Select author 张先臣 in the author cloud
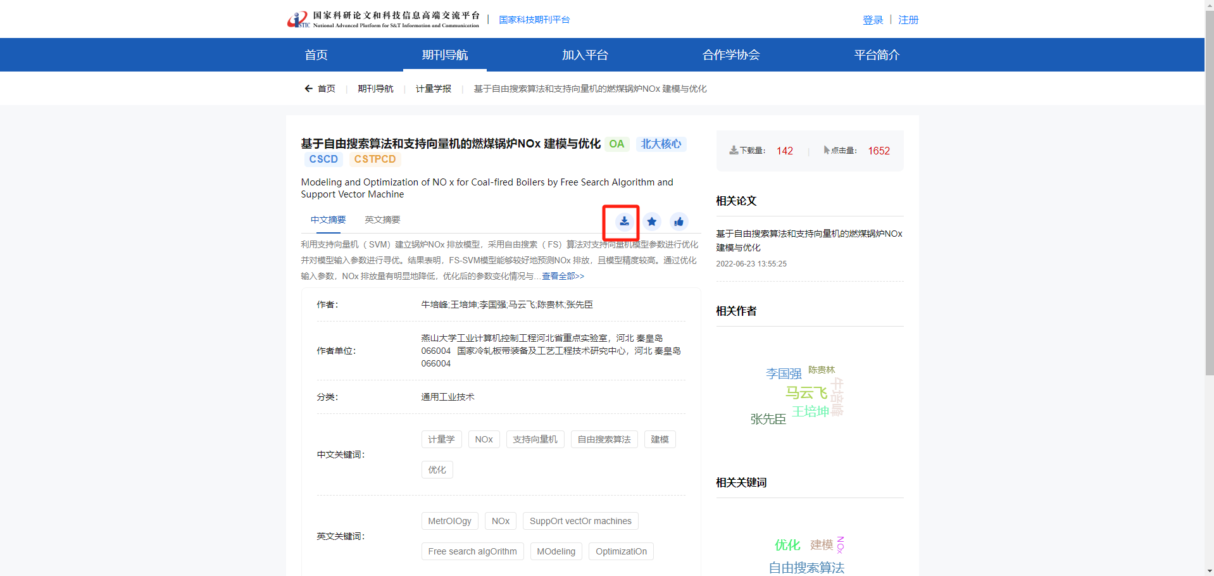Viewport: 1214px width, 576px height. [x=768, y=419]
